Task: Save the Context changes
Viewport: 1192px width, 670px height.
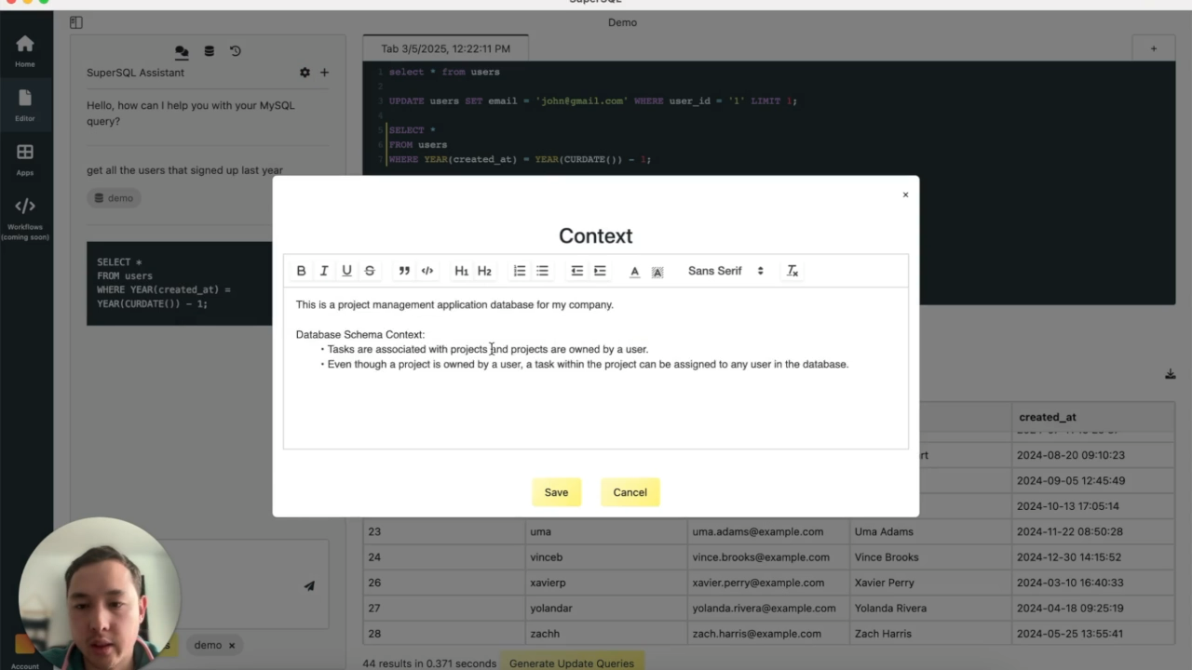Action: [556, 492]
